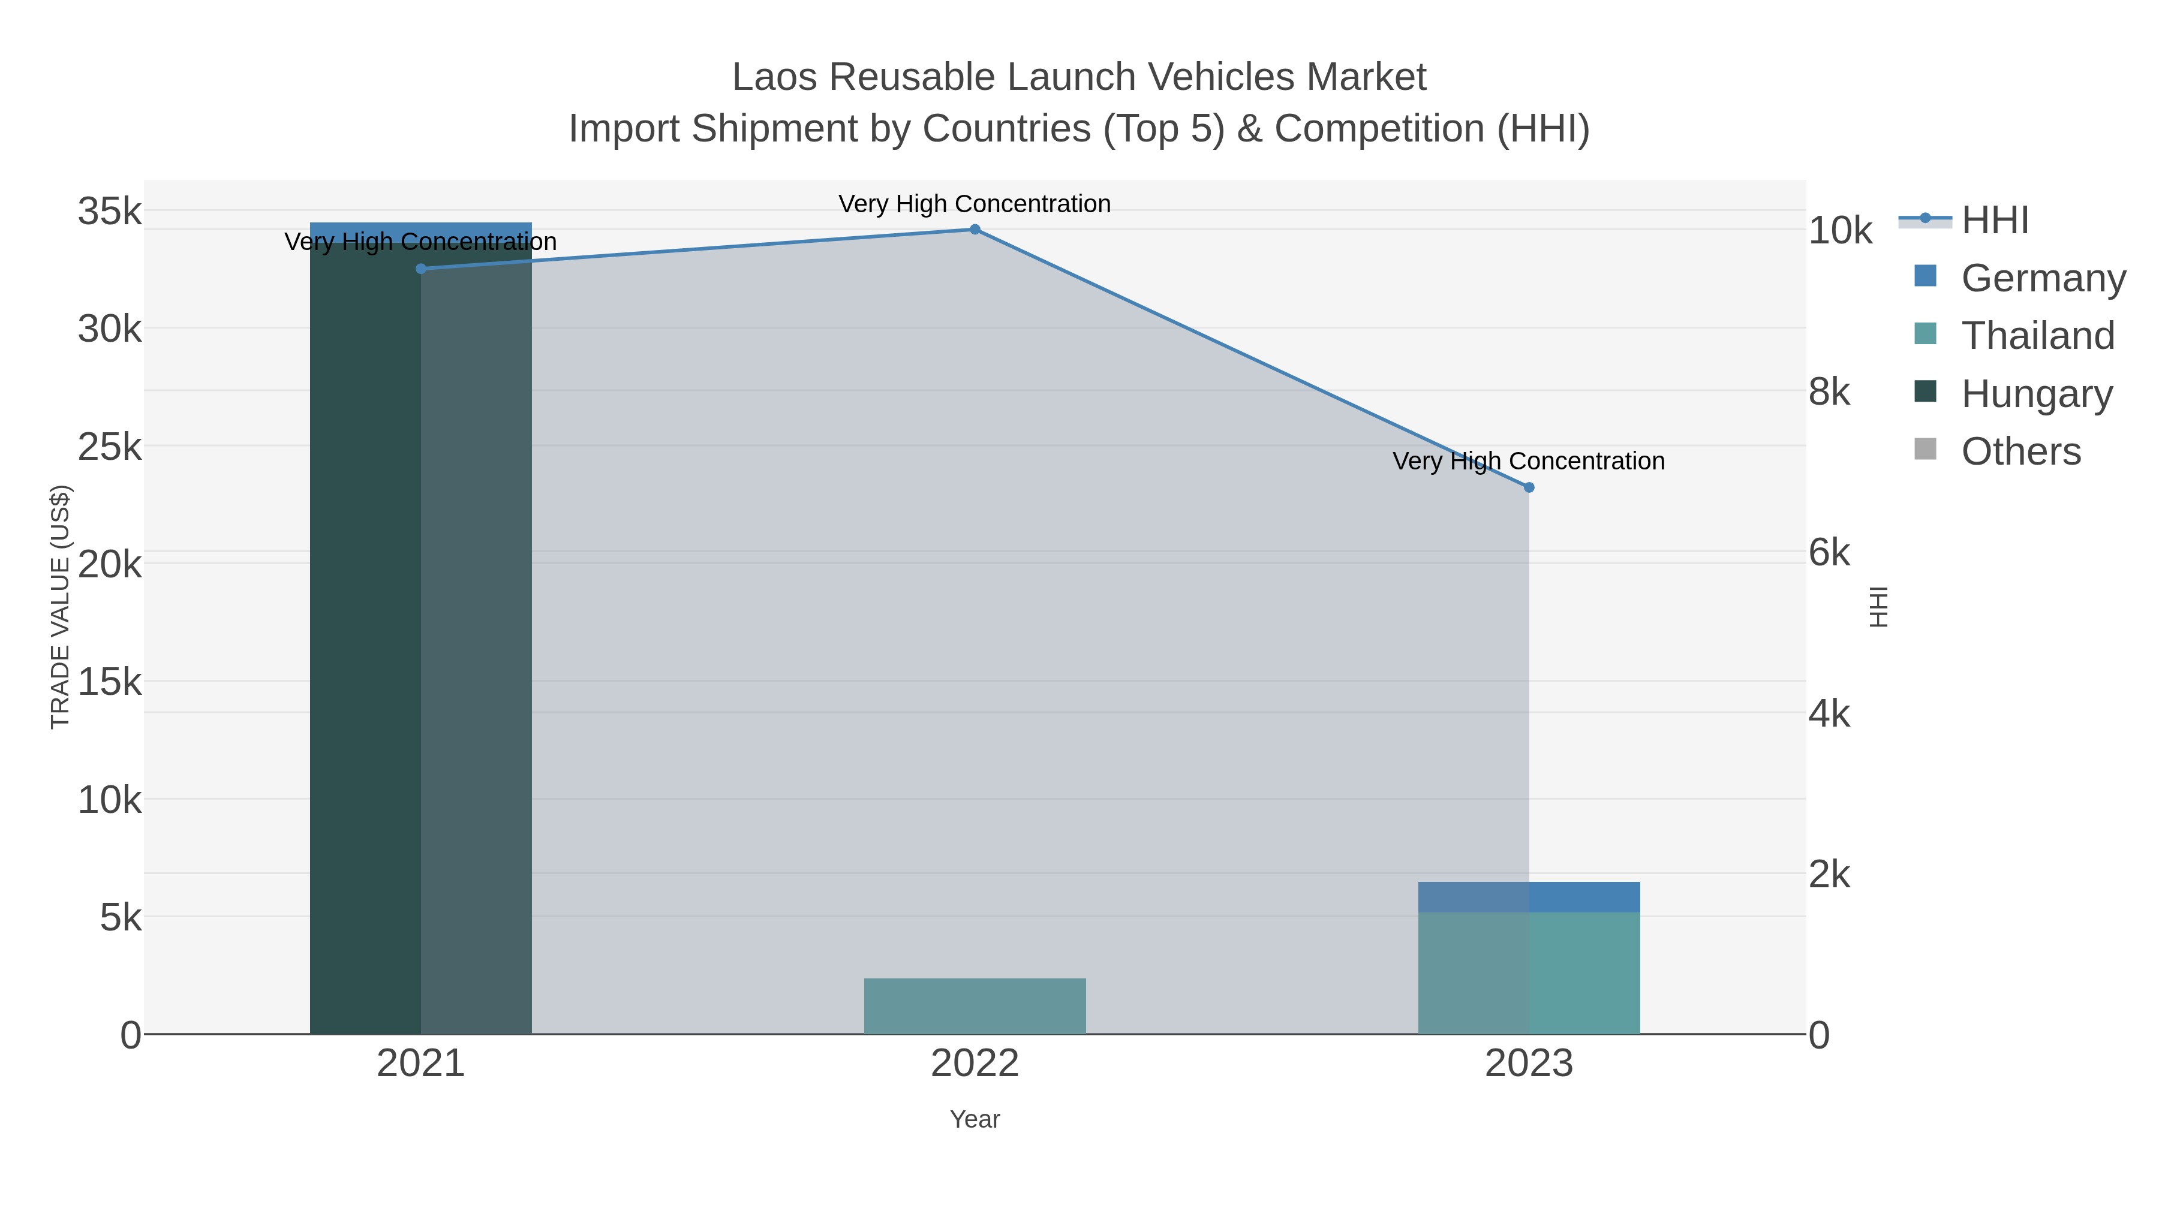Click the 15k left axis tick
This screenshot has height=1214, width=2159.
coord(110,682)
